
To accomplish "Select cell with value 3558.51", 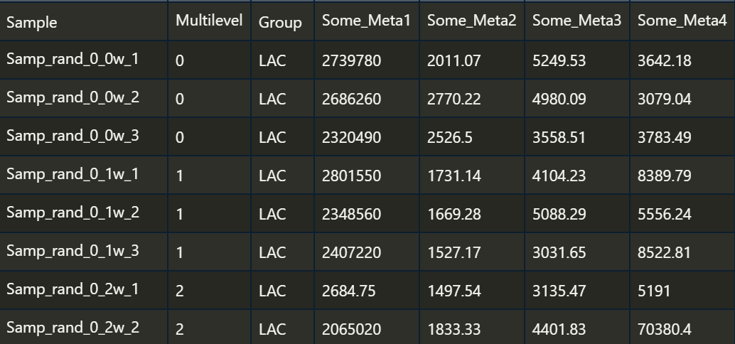I will (x=577, y=137).
